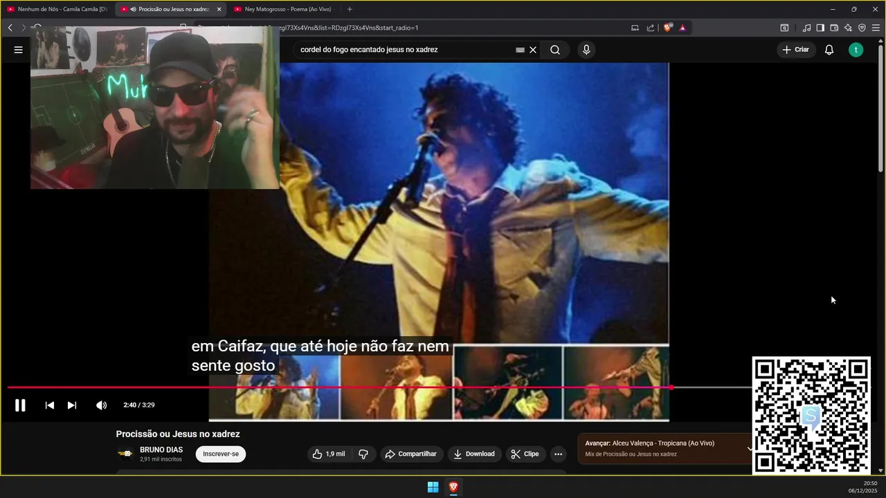Screen dimensions: 886x498
Task: Skip to next video in player
Action: point(72,405)
